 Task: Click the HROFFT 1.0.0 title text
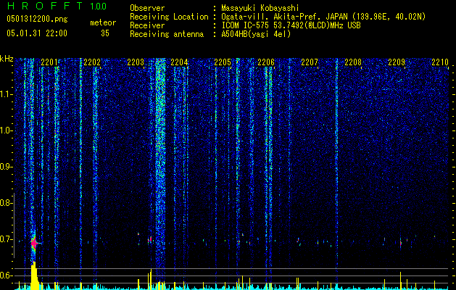[x=57, y=6]
